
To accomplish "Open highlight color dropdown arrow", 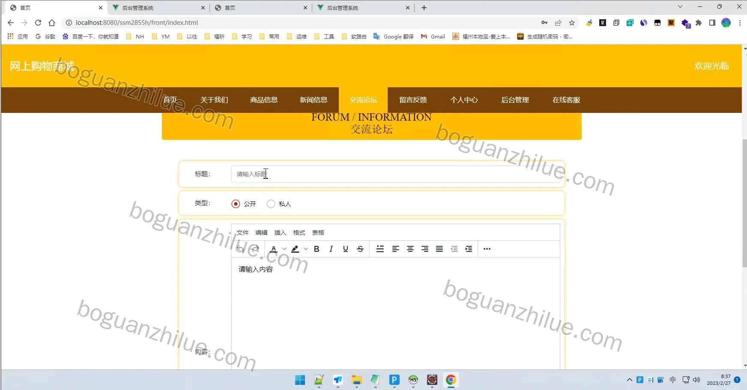I will tap(306, 249).
